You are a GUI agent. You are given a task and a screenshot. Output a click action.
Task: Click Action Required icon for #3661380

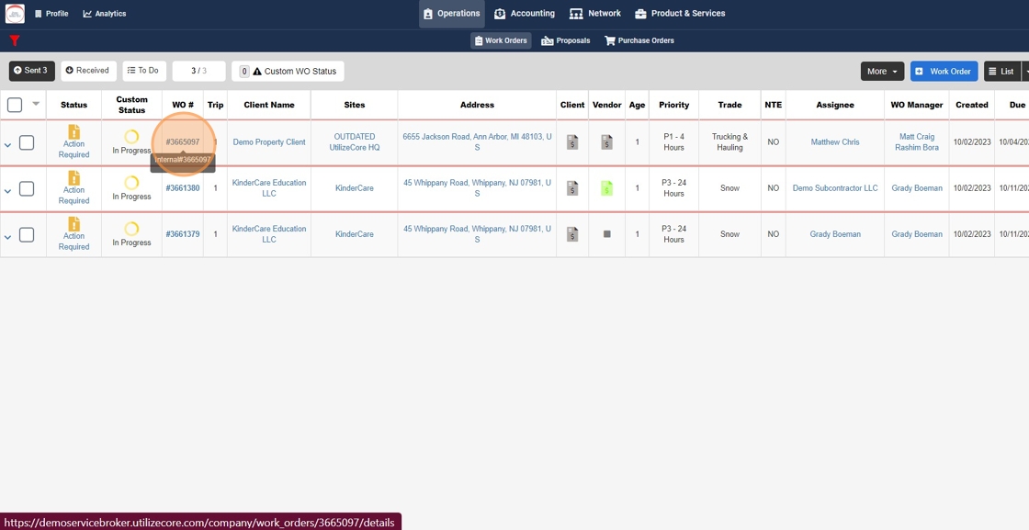pyautogui.click(x=73, y=178)
